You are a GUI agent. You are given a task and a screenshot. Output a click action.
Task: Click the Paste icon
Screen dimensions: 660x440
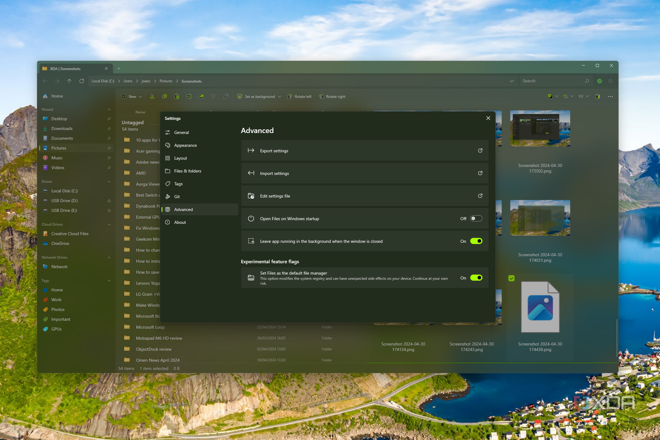176,96
